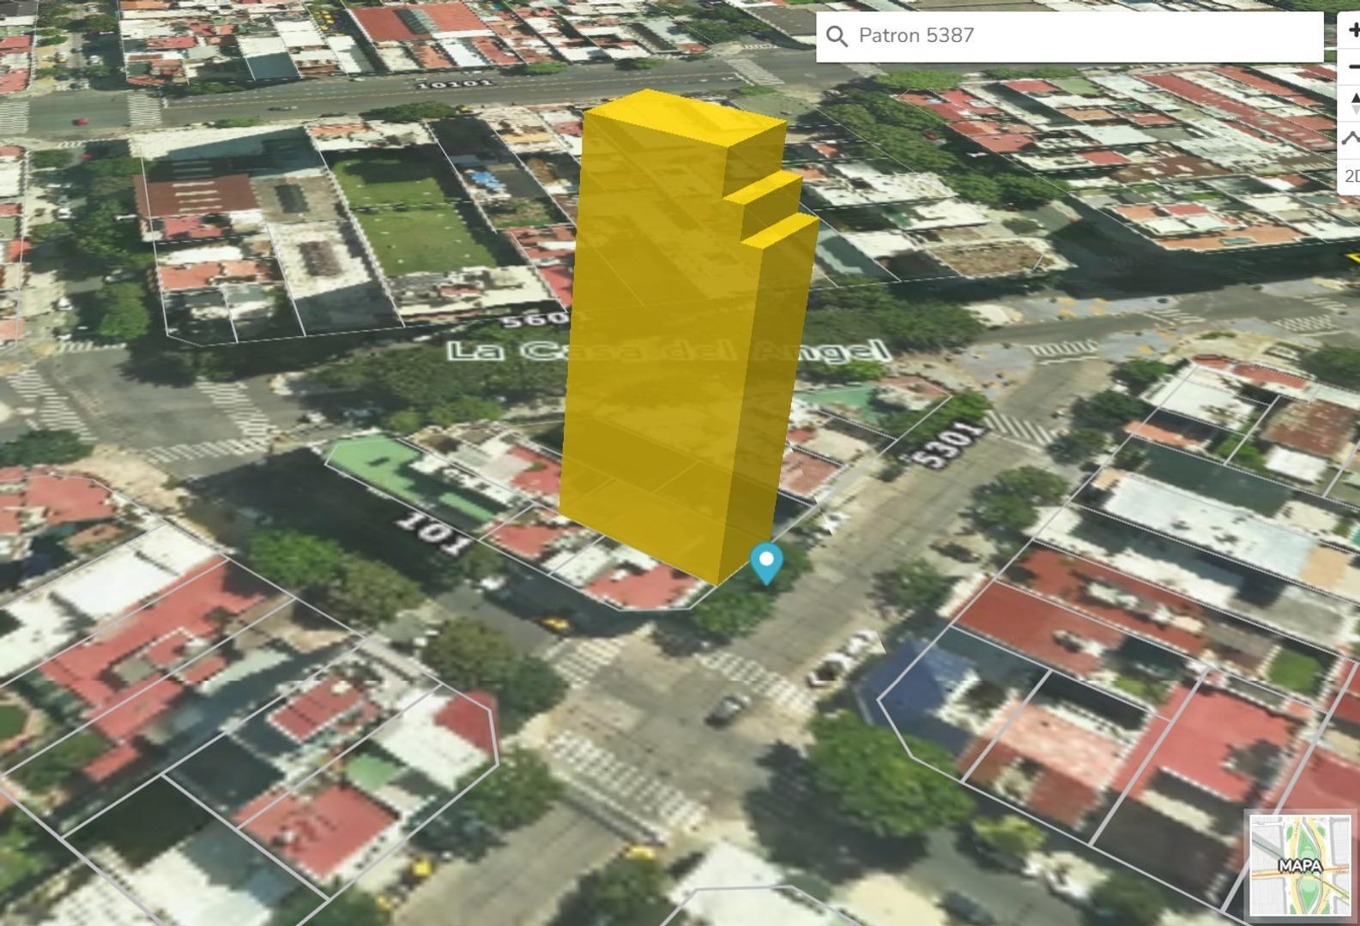Zoom in with the plus button
The height and width of the screenshot is (926, 1360).
(1352, 32)
